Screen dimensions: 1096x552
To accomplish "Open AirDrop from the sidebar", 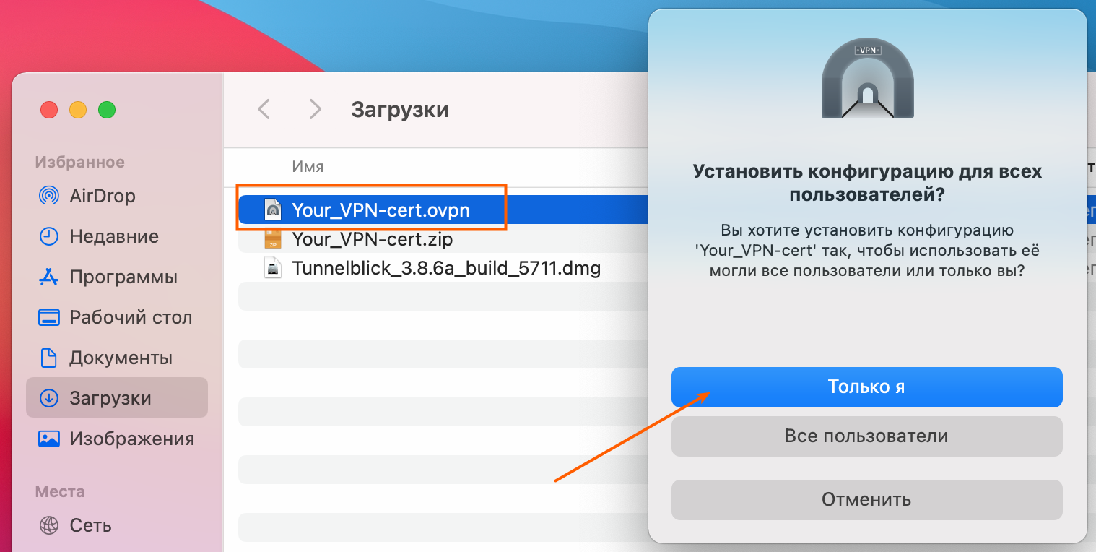I will click(x=102, y=196).
